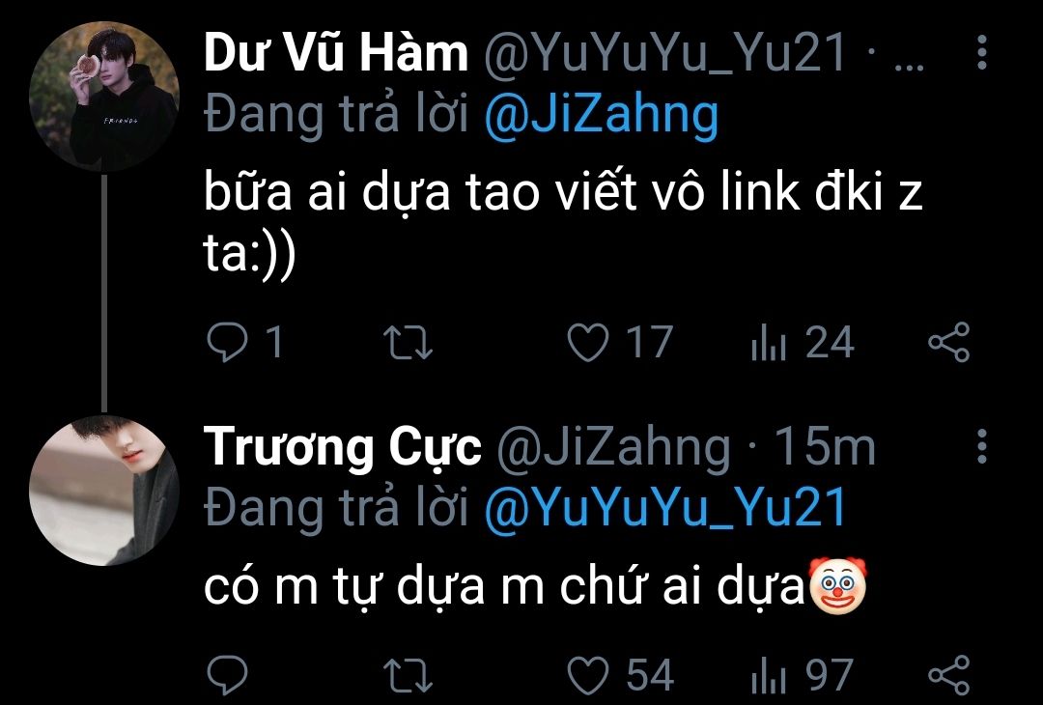
Task: Open Dư Vũ Hàm's profile picture
Action: coord(104,97)
